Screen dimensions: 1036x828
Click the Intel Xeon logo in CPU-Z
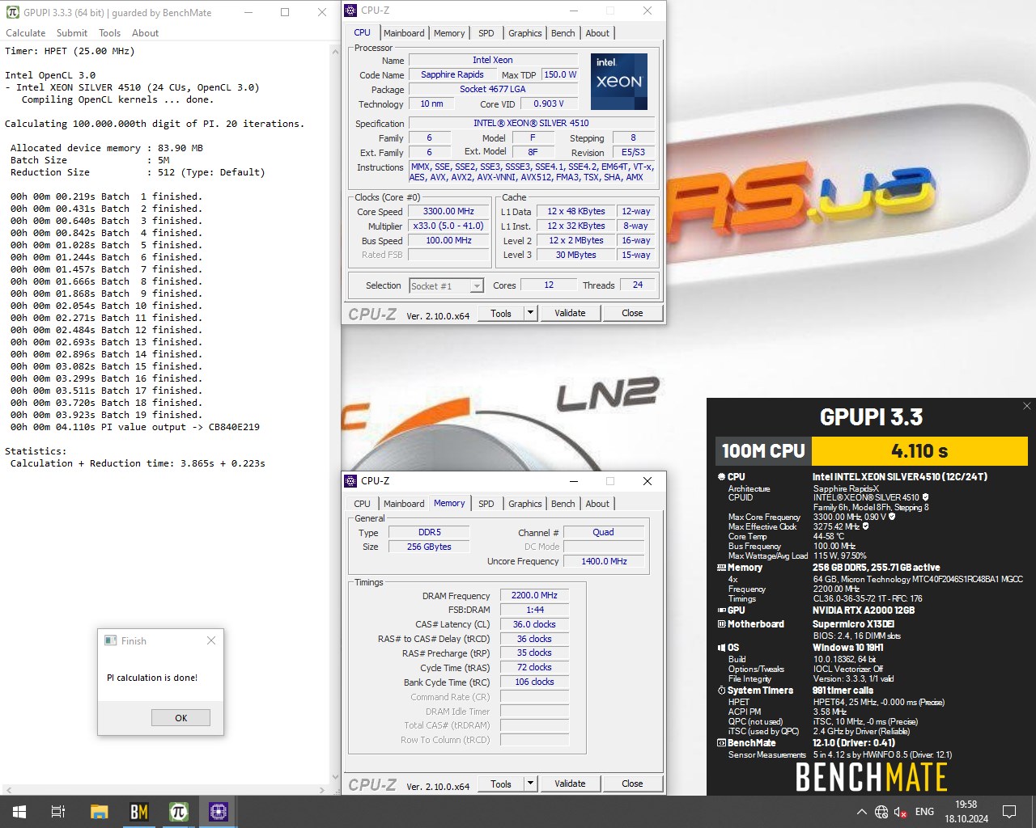619,82
